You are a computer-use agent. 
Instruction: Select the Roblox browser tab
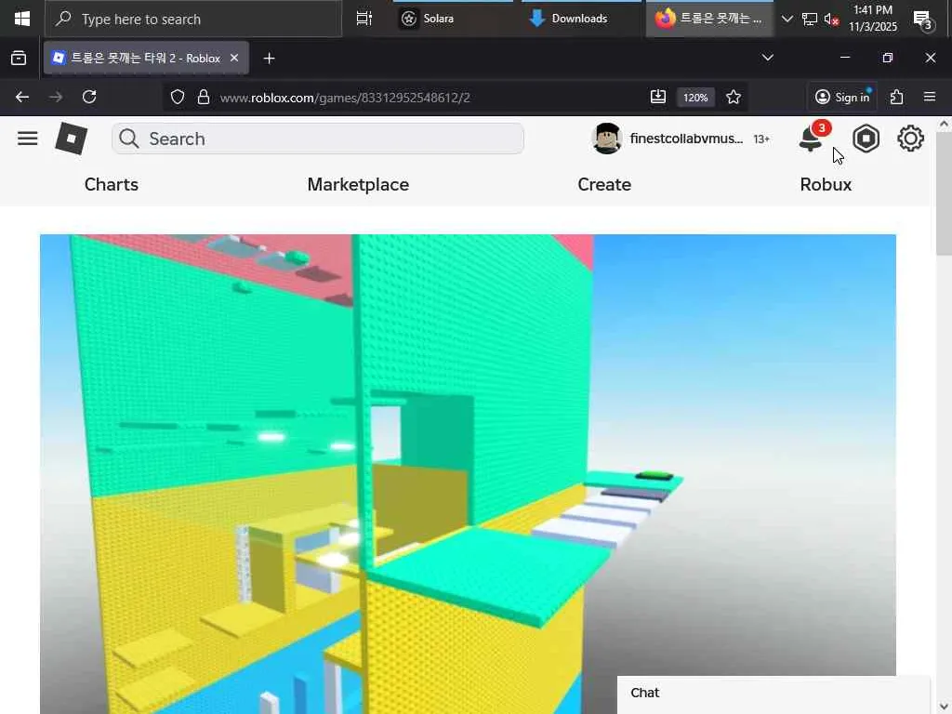click(146, 59)
